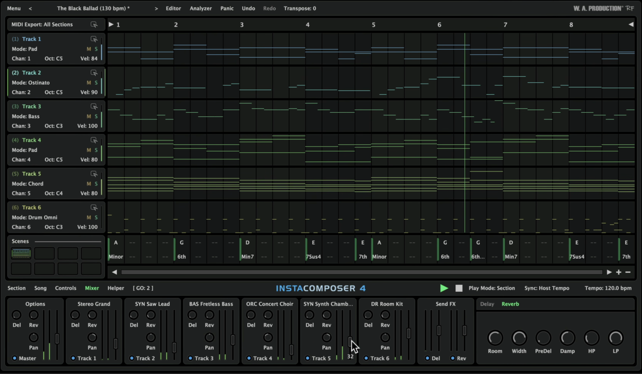The width and height of the screenshot is (642, 374).
Task: Adjust the Reverb LP knob
Action: pos(616,338)
